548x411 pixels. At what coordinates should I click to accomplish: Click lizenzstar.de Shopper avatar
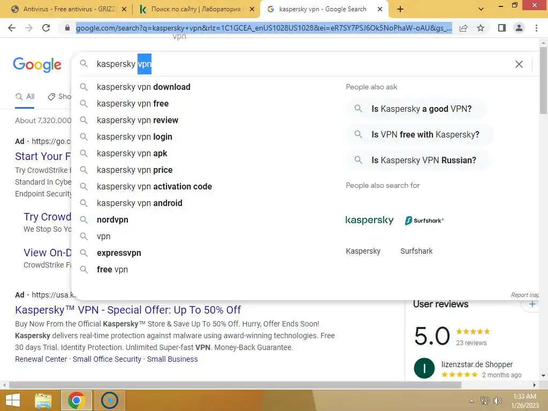click(x=424, y=368)
